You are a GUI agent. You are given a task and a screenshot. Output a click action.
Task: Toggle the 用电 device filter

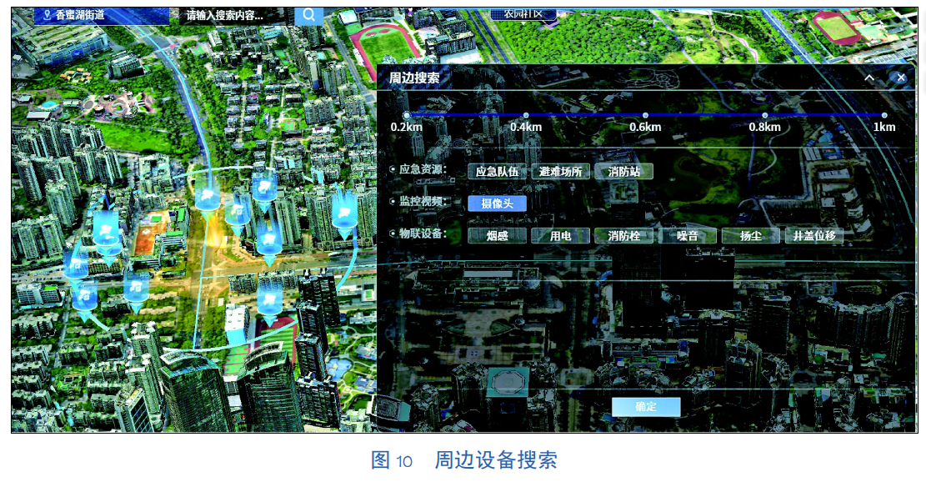[x=561, y=236]
